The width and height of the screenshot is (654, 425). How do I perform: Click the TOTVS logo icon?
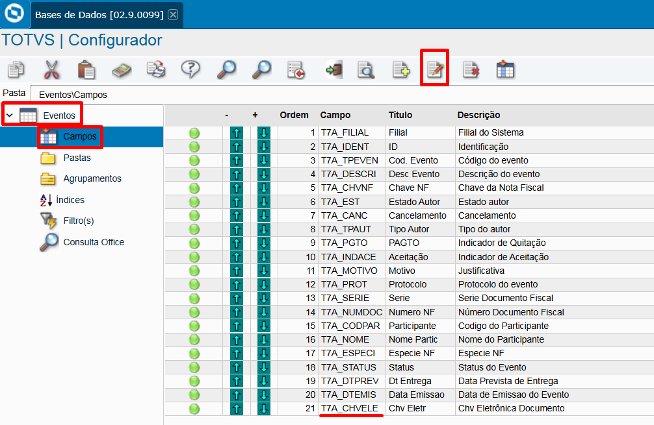coord(14,14)
